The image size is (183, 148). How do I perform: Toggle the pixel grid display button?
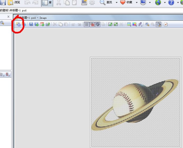point(86,24)
